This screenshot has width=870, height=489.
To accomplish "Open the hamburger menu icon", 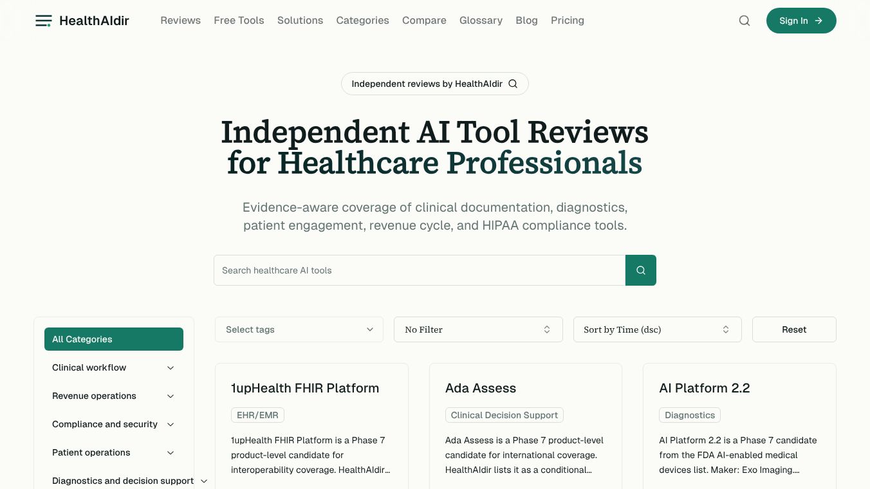I will tap(44, 21).
